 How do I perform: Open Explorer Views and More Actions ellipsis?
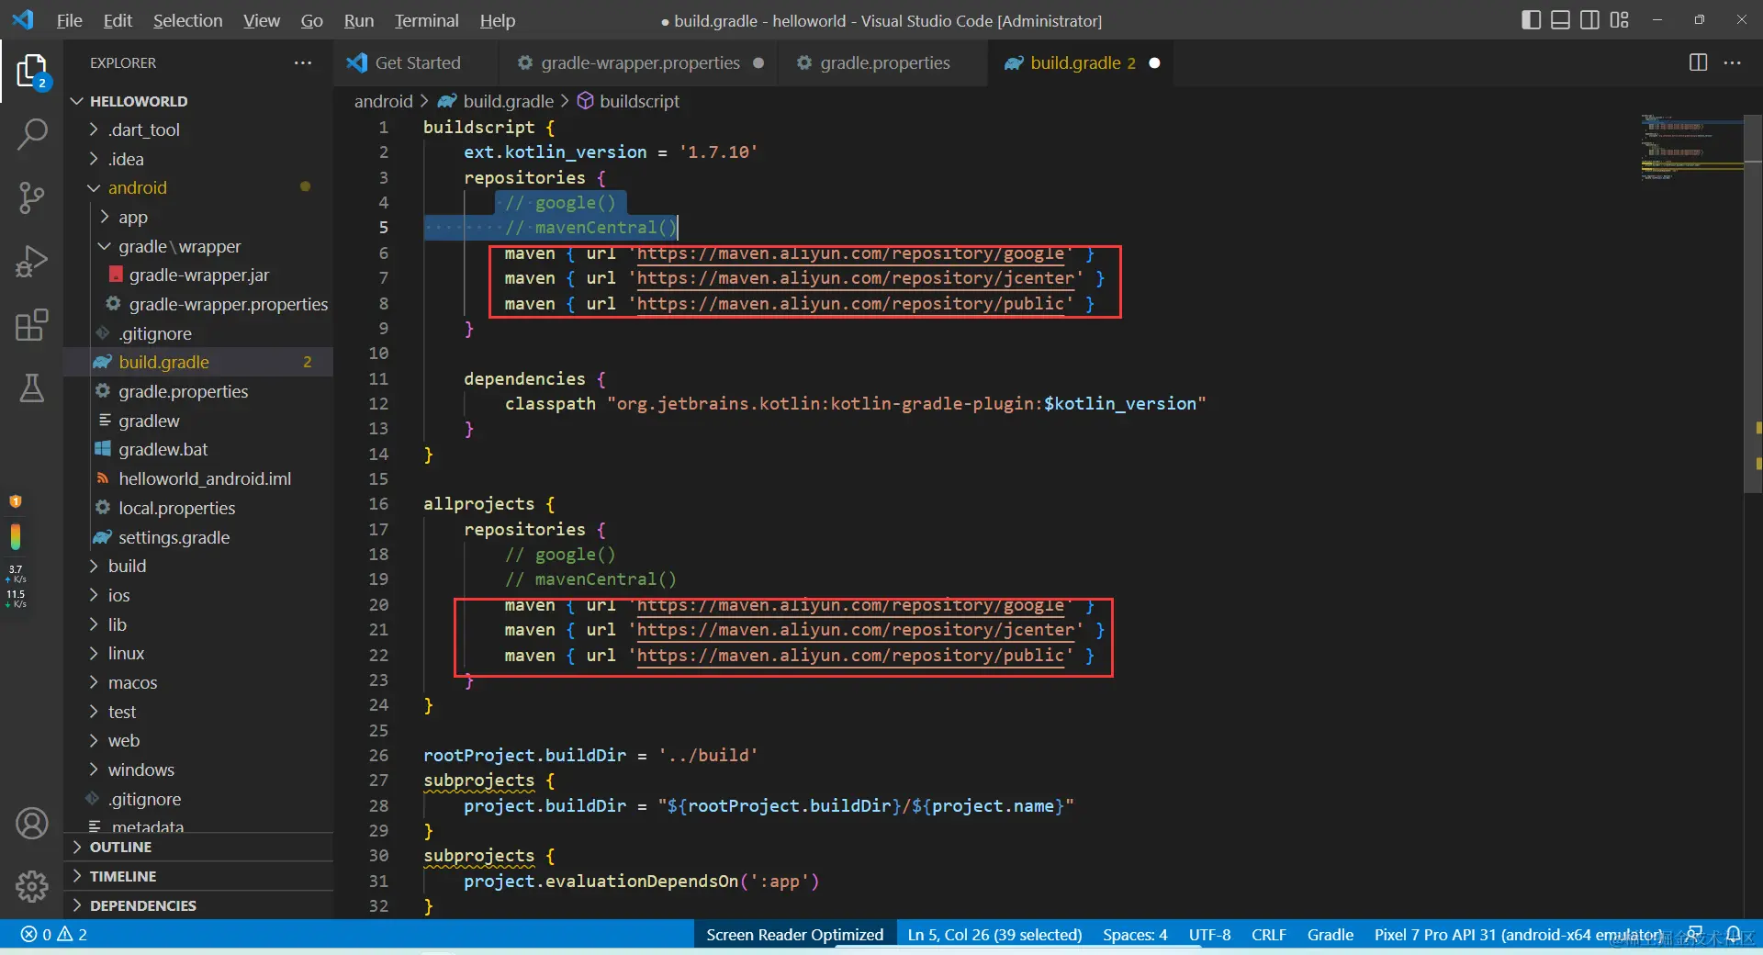(x=303, y=62)
